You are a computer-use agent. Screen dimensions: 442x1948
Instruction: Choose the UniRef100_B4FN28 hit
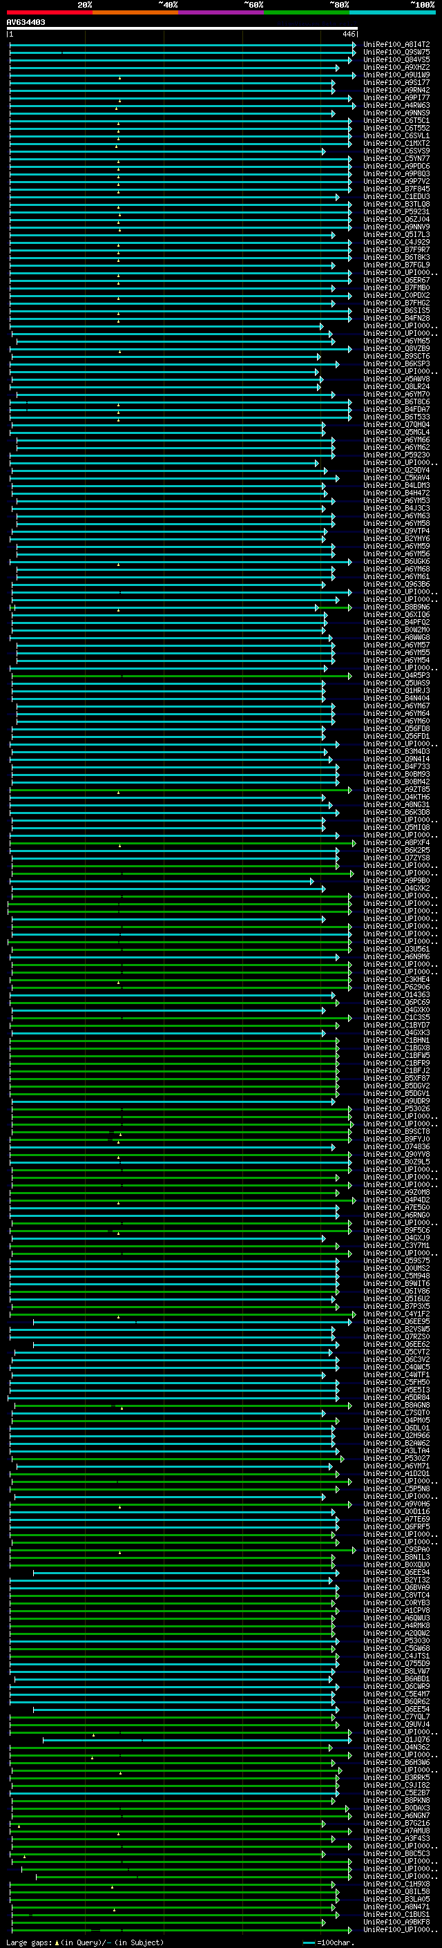coord(396,319)
